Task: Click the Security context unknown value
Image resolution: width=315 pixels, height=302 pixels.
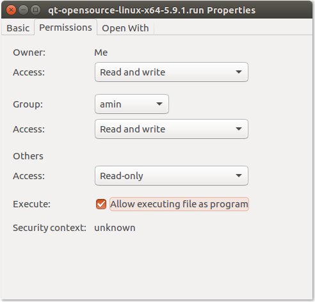Action: pos(115,228)
